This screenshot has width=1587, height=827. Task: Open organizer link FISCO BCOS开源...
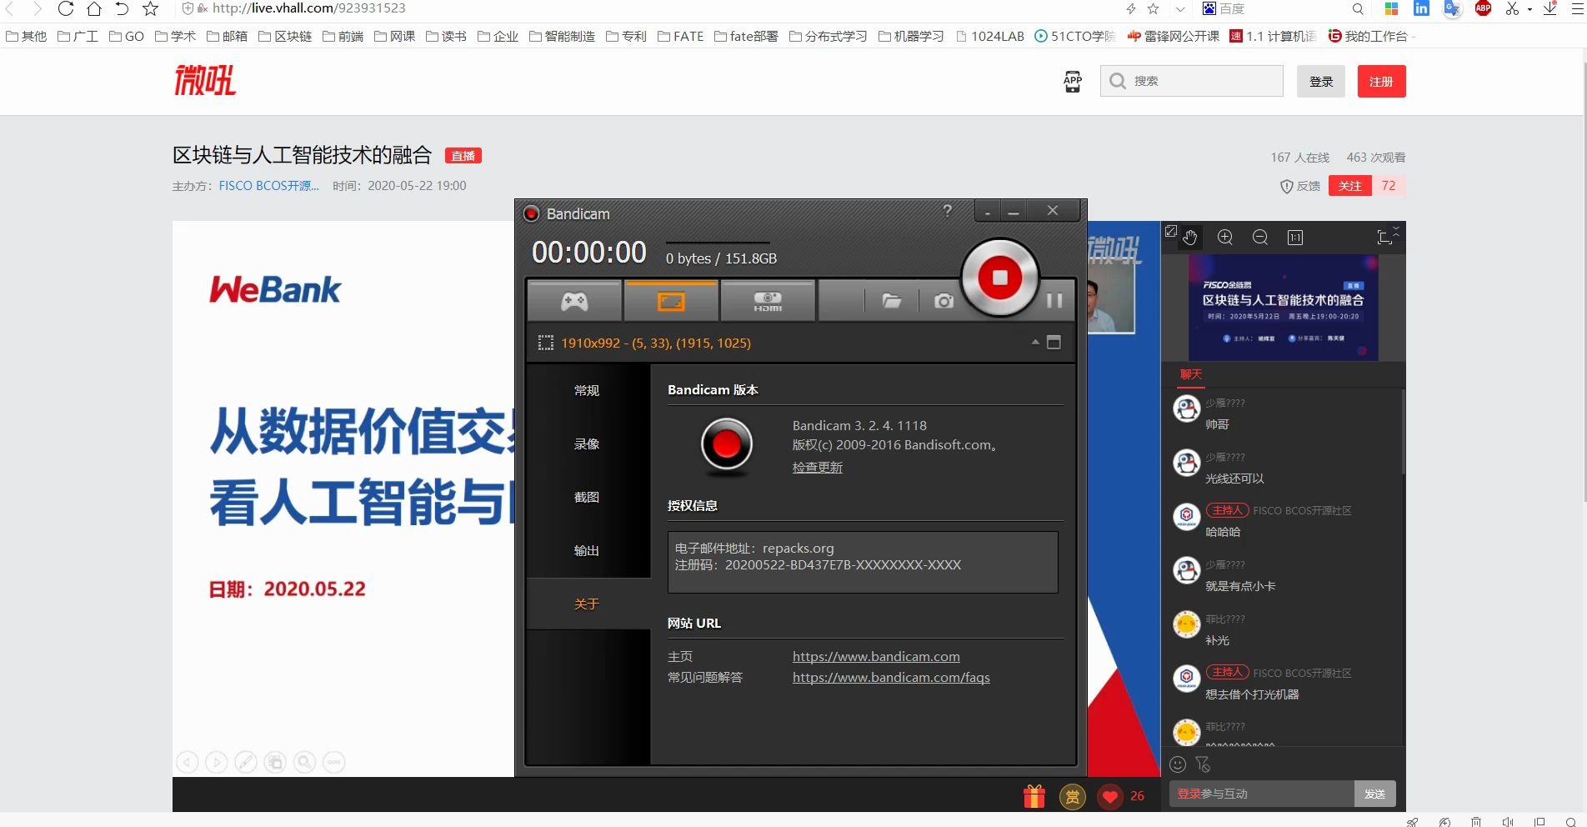(x=268, y=186)
